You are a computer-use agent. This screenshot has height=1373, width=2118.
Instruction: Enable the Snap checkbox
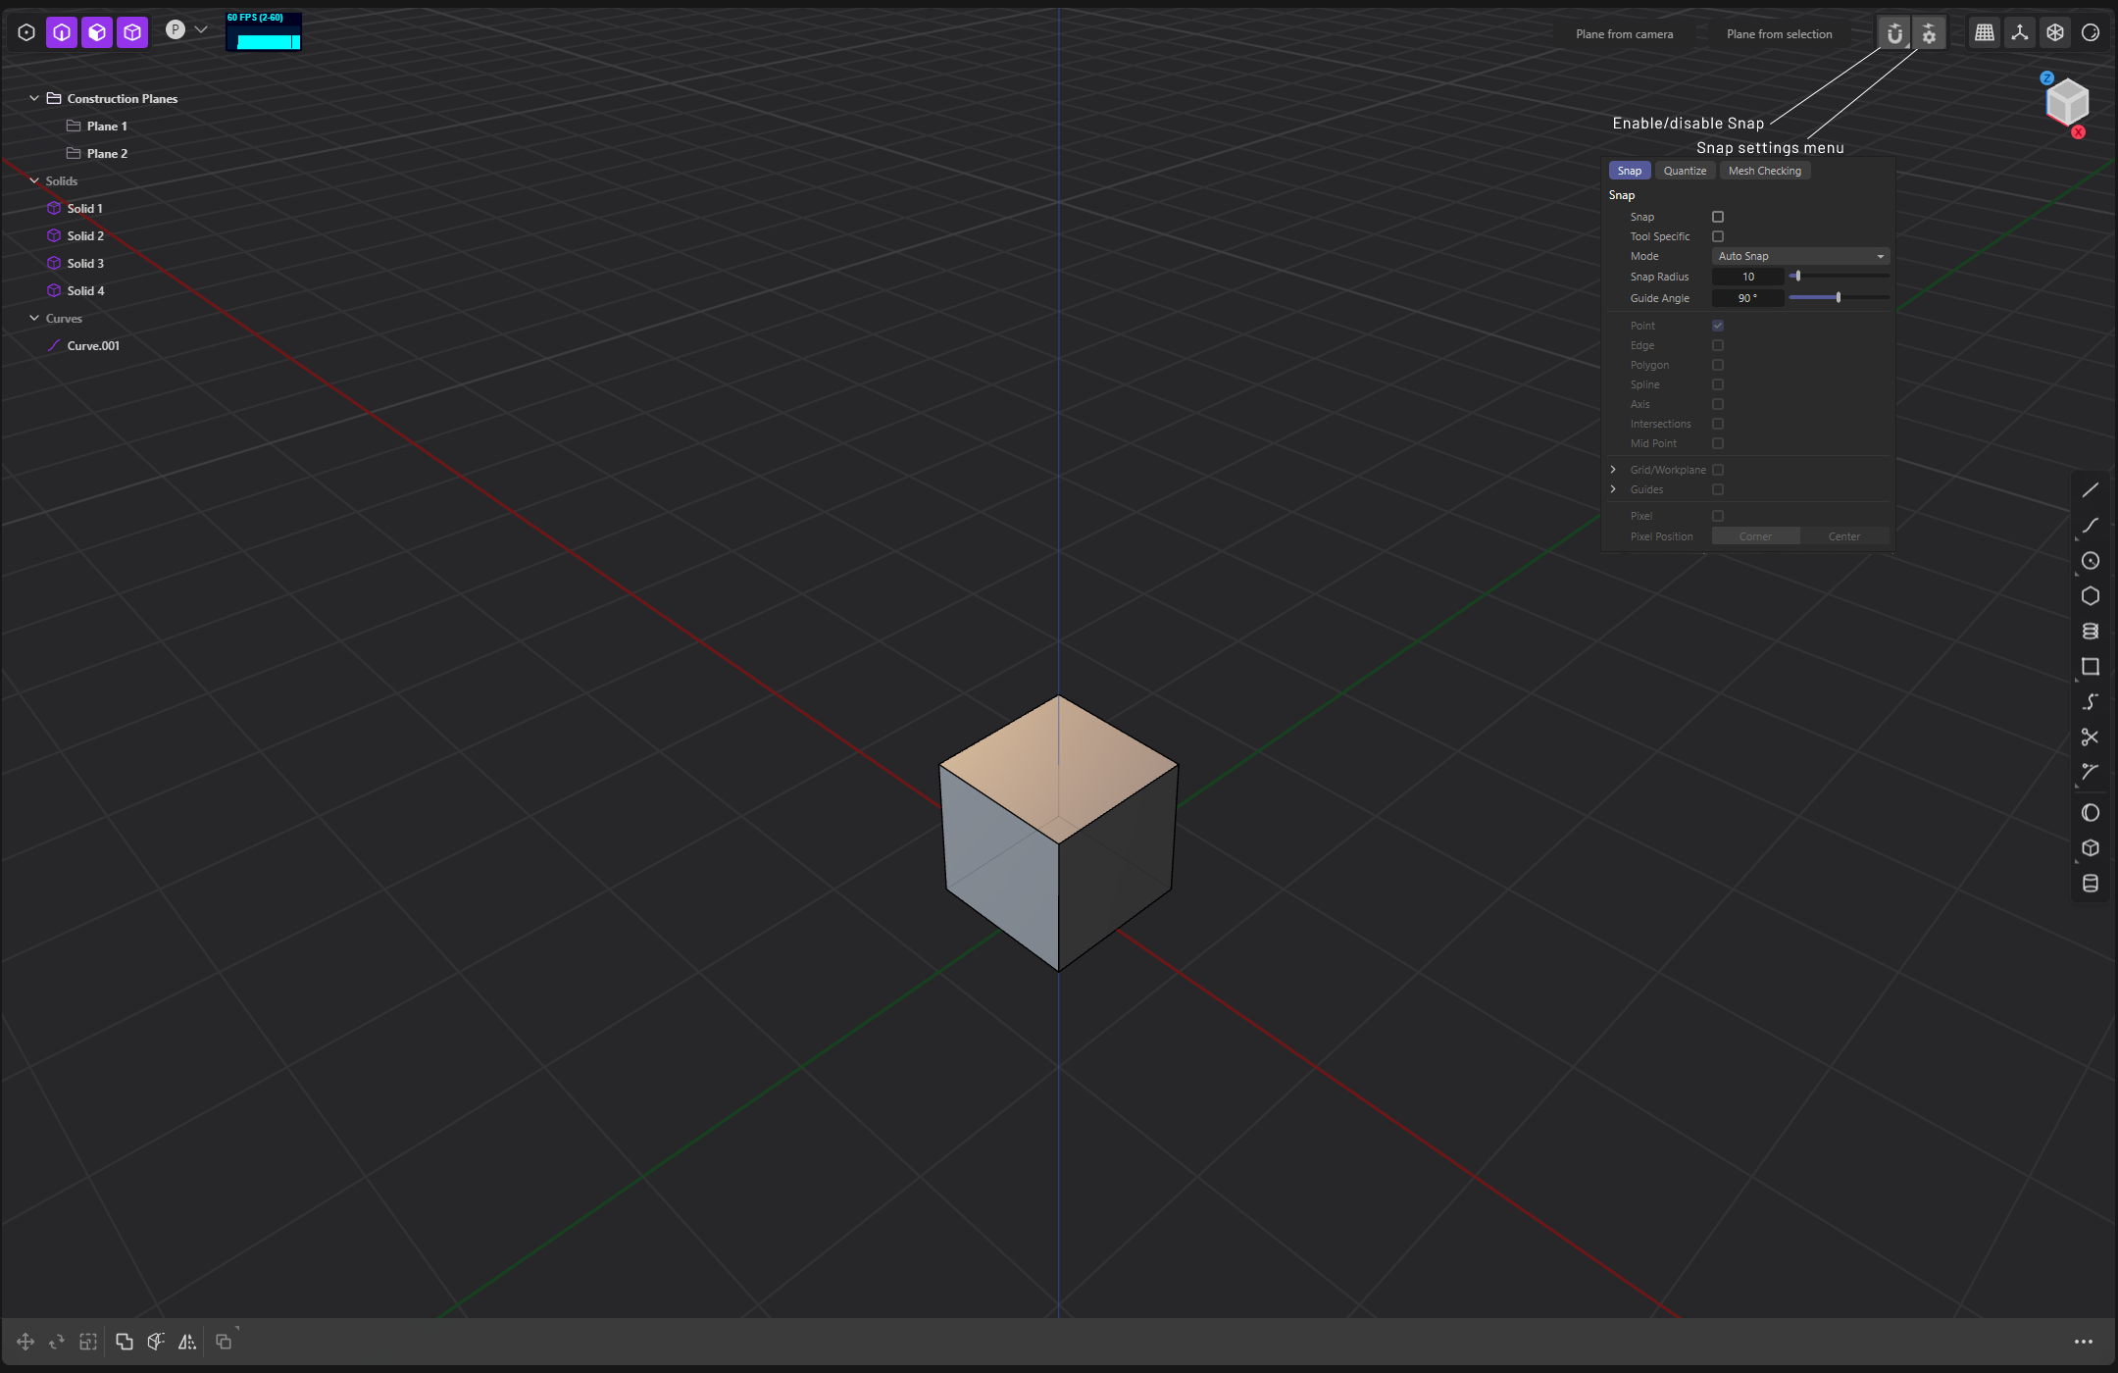1717,217
